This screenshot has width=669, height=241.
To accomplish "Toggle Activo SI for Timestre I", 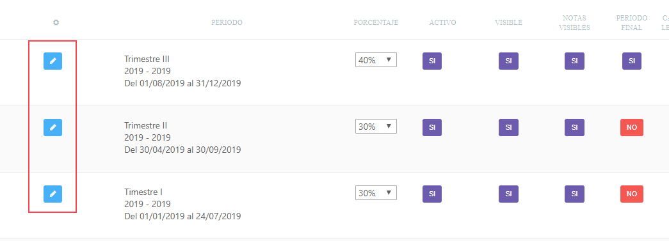I will 431,194.
